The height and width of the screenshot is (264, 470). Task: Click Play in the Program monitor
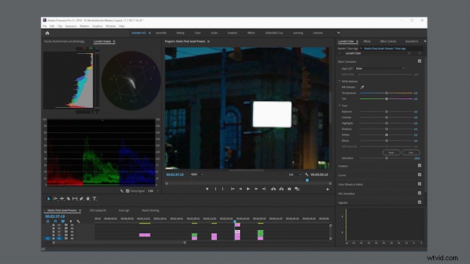point(248,189)
